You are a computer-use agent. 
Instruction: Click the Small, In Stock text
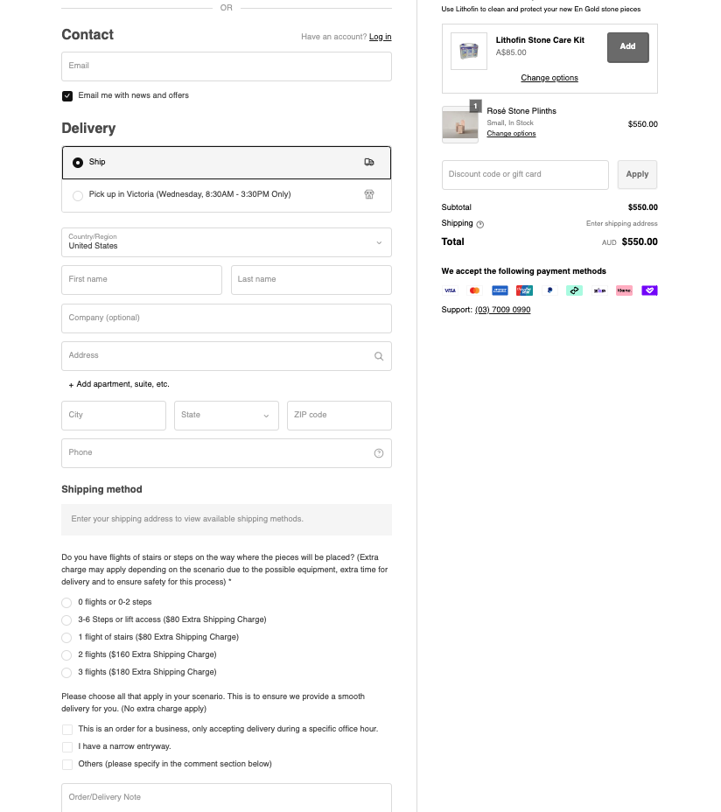coord(509,122)
